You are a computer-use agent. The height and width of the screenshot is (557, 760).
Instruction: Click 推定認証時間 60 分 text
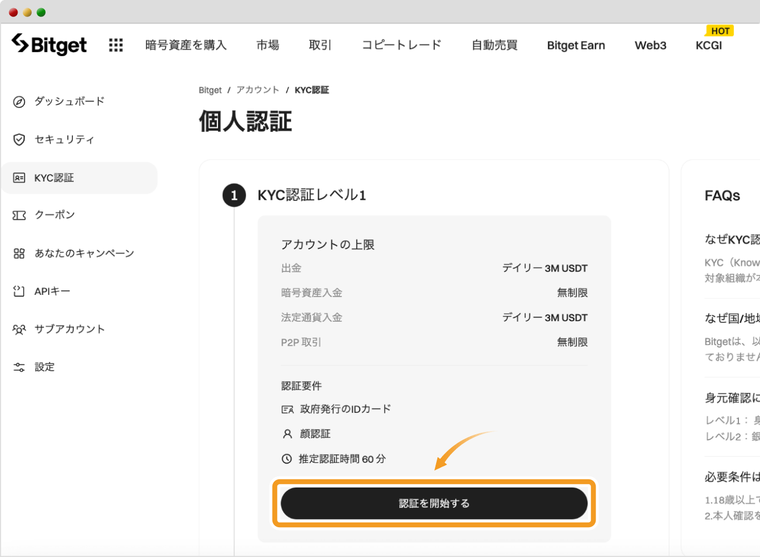click(342, 459)
